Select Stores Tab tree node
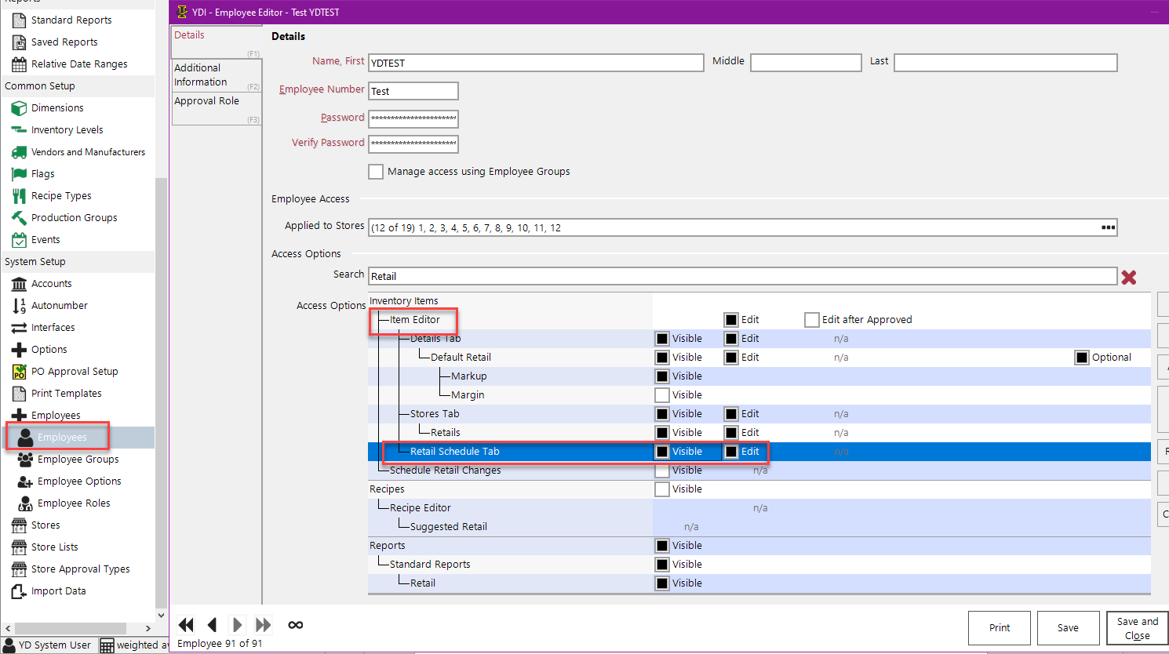This screenshot has width=1169, height=654. 435,414
